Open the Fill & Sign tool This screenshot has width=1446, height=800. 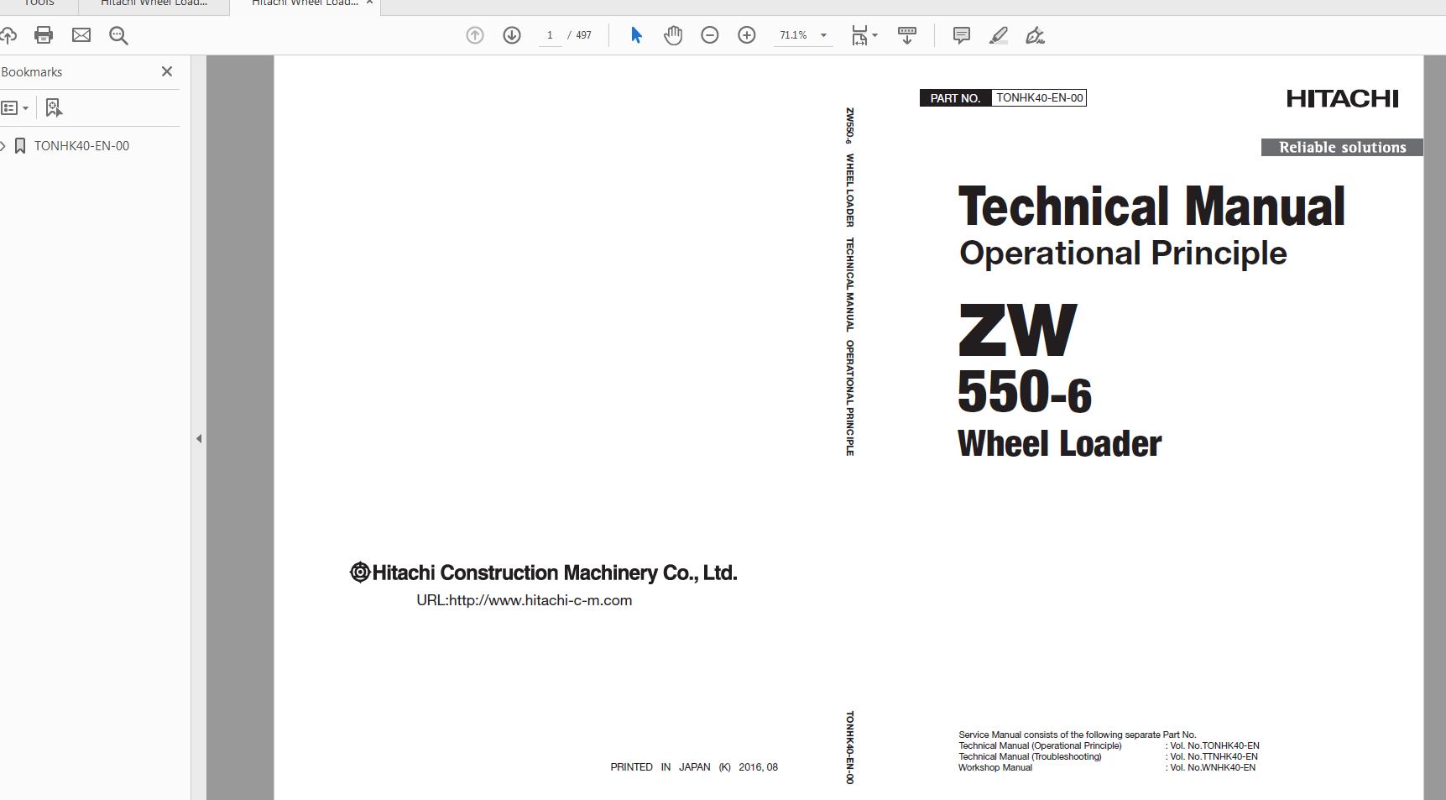[x=1034, y=35]
